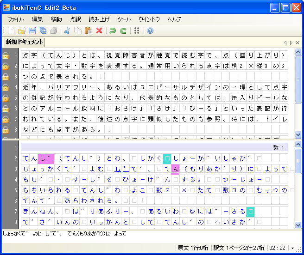Toggle the lock icon on source line 2

coord(6,66)
